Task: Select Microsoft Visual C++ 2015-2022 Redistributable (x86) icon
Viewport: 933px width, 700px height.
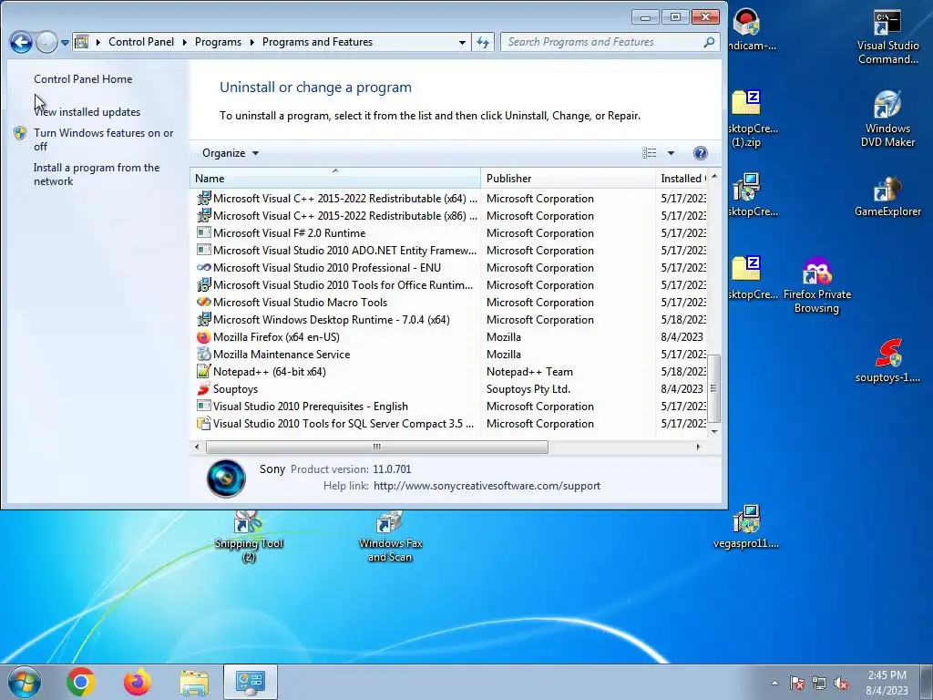Action: (x=203, y=215)
